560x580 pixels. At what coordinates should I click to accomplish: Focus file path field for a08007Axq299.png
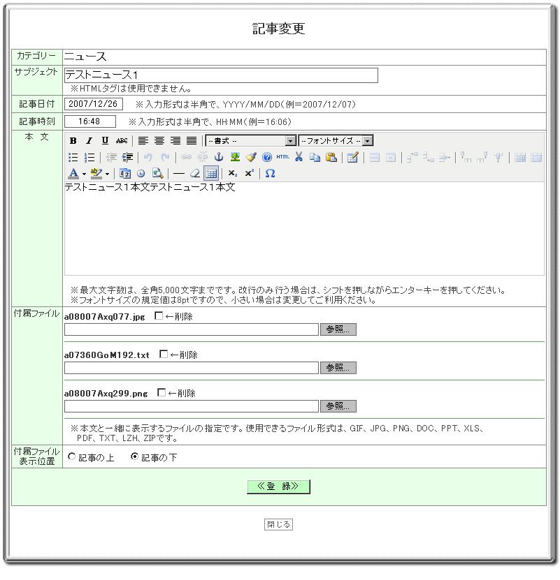click(192, 406)
